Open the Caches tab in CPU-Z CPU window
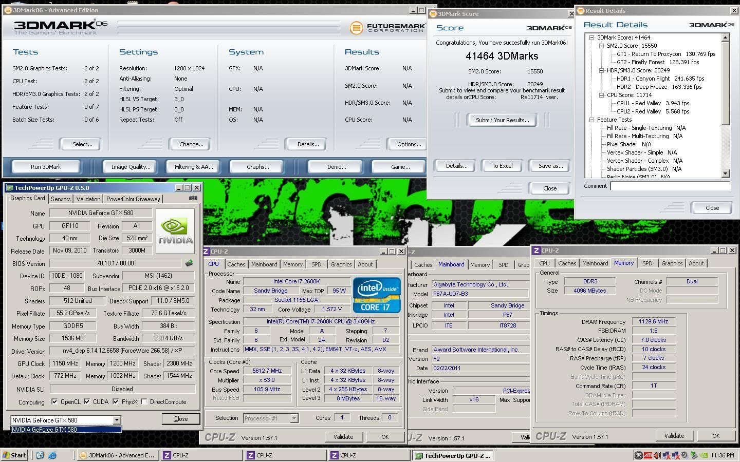The image size is (740, 462). click(236, 264)
